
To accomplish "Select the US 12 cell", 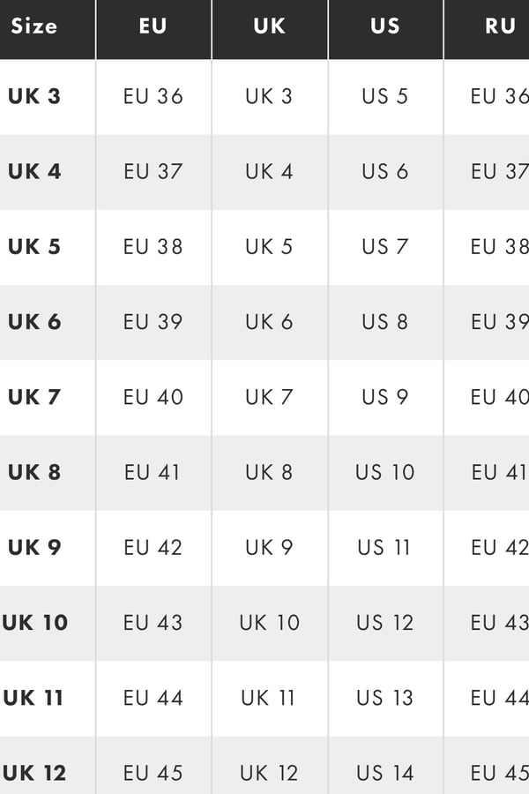I will pos(384,623).
